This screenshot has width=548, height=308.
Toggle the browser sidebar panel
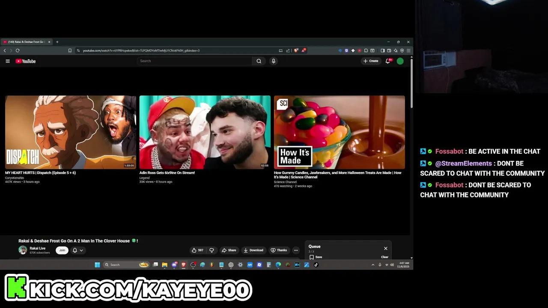click(x=382, y=50)
